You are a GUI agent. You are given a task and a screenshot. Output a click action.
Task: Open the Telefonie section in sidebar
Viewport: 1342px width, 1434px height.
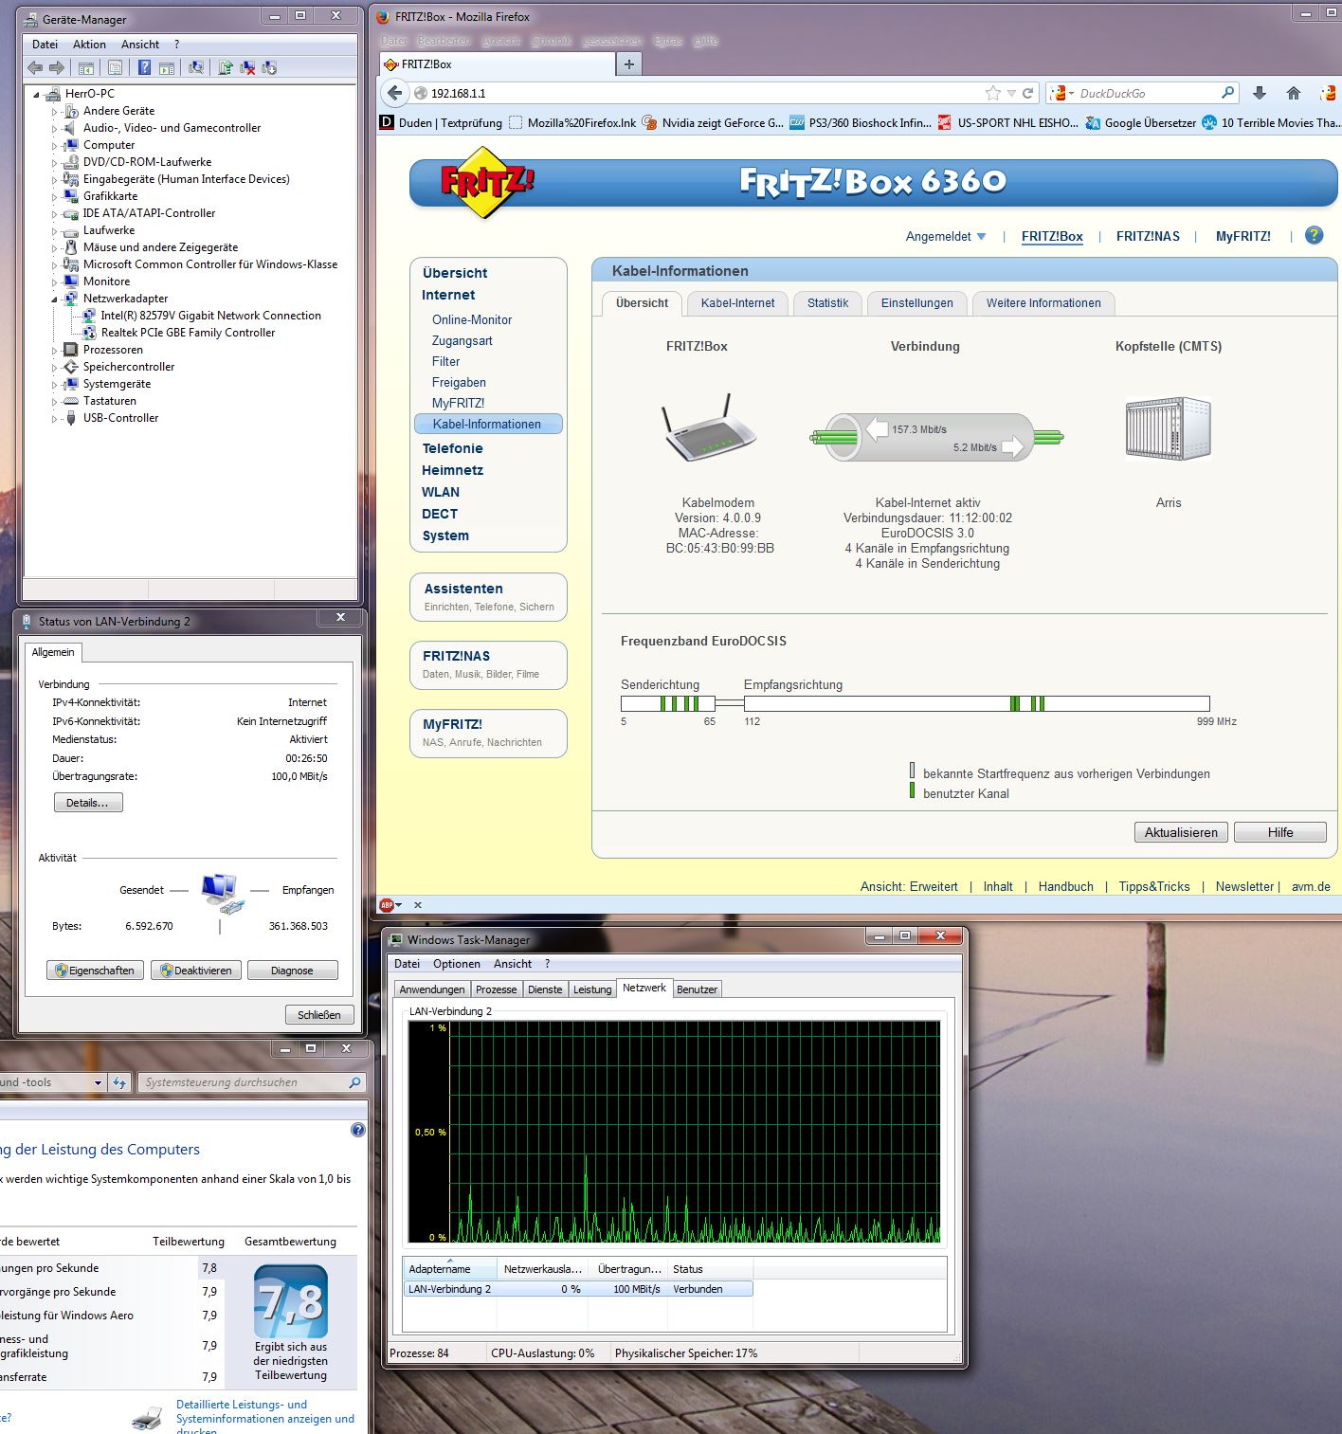[x=453, y=448]
